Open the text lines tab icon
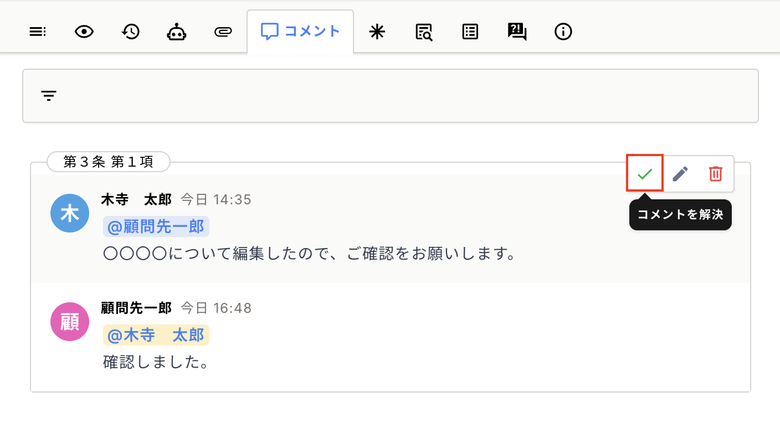 [x=37, y=32]
